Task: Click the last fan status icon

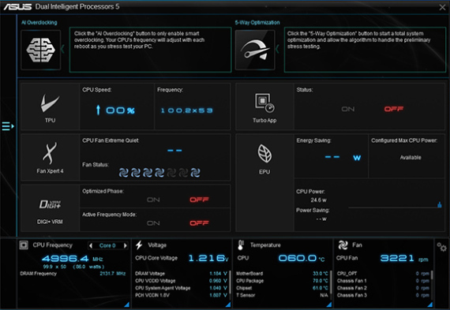Action: pos(196,173)
